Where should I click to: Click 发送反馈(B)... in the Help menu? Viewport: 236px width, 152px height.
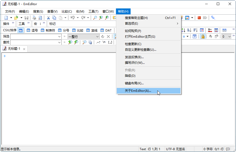pyautogui.click(x=149, y=57)
